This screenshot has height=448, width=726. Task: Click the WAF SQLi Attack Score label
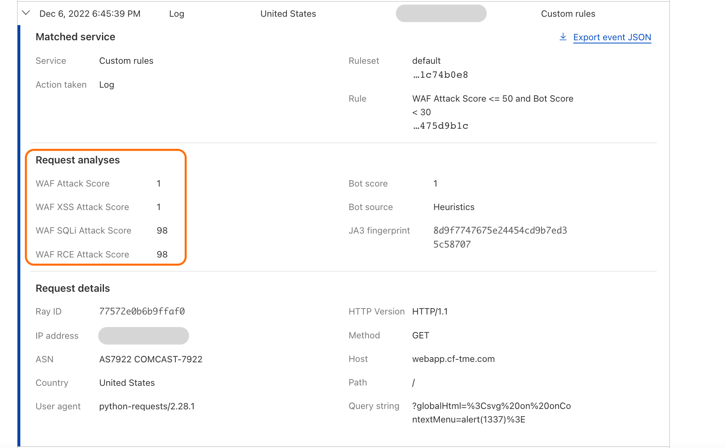(83, 230)
